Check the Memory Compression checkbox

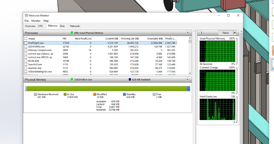click(26, 50)
